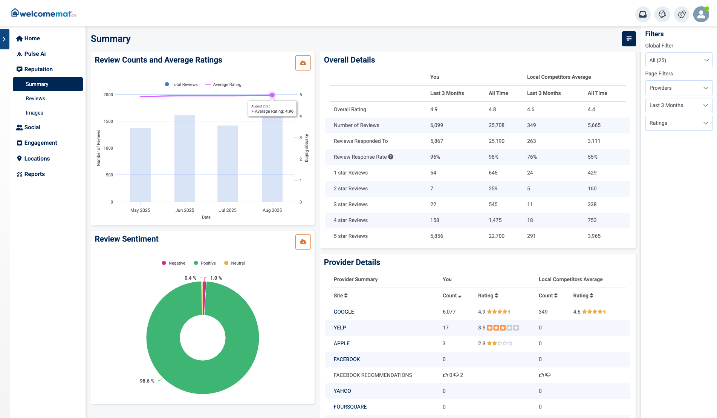Toggle Negative sentiment legend item

pos(174,263)
